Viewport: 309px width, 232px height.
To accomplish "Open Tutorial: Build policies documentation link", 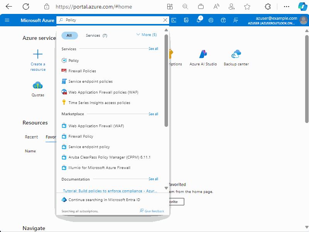I will 110,191.
